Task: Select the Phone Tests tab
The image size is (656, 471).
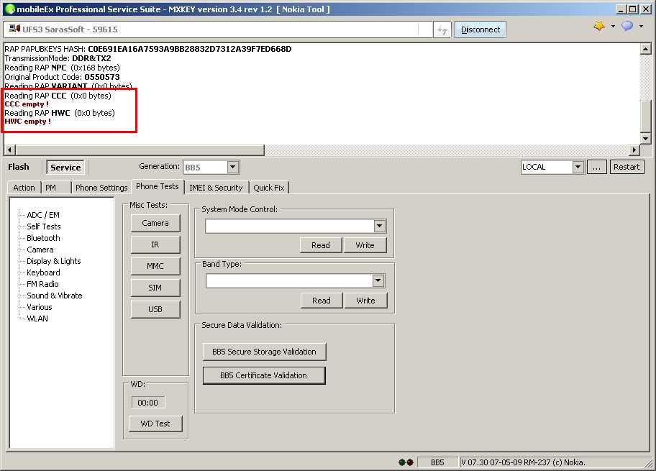Action: [x=158, y=186]
